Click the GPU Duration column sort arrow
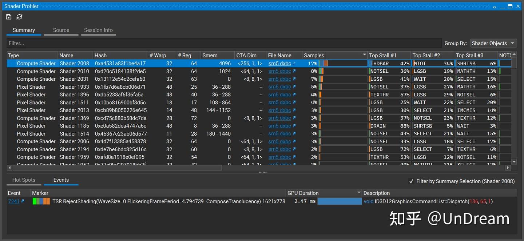524x241 pixels. (359, 193)
